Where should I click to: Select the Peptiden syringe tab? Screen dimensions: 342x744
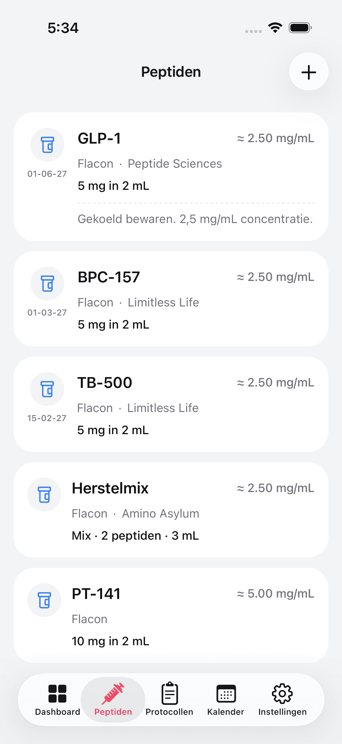113,699
